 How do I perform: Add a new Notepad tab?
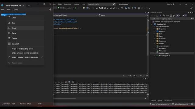[x=29, y=5]
